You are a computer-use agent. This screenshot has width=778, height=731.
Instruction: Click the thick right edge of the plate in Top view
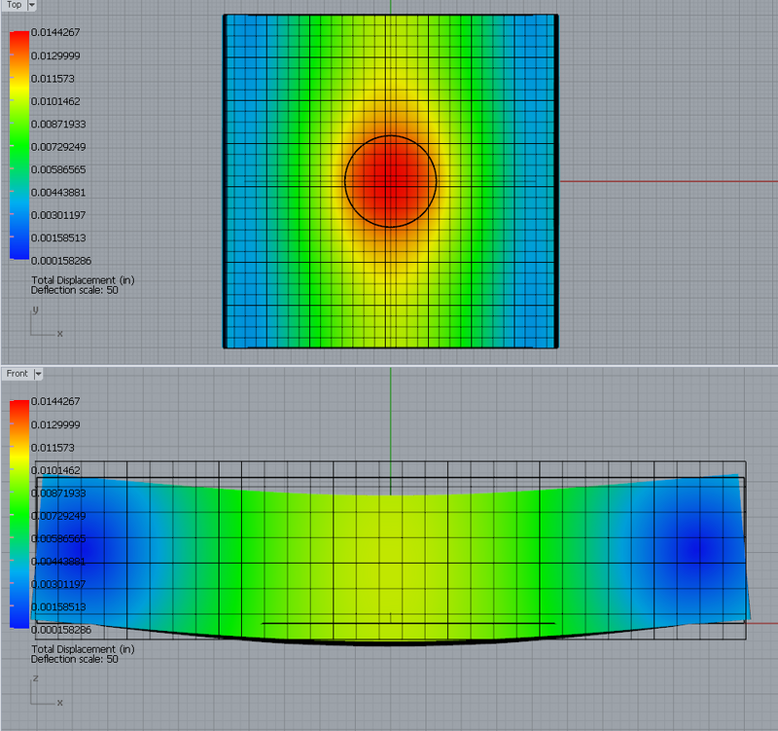point(555,181)
